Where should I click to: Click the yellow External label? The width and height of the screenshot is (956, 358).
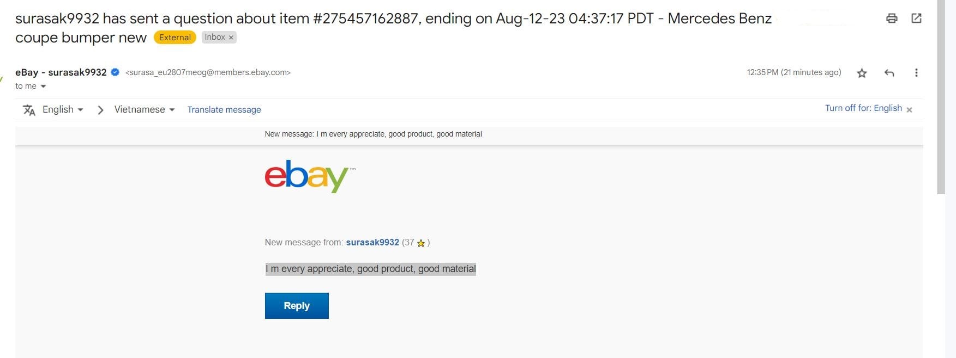point(175,38)
